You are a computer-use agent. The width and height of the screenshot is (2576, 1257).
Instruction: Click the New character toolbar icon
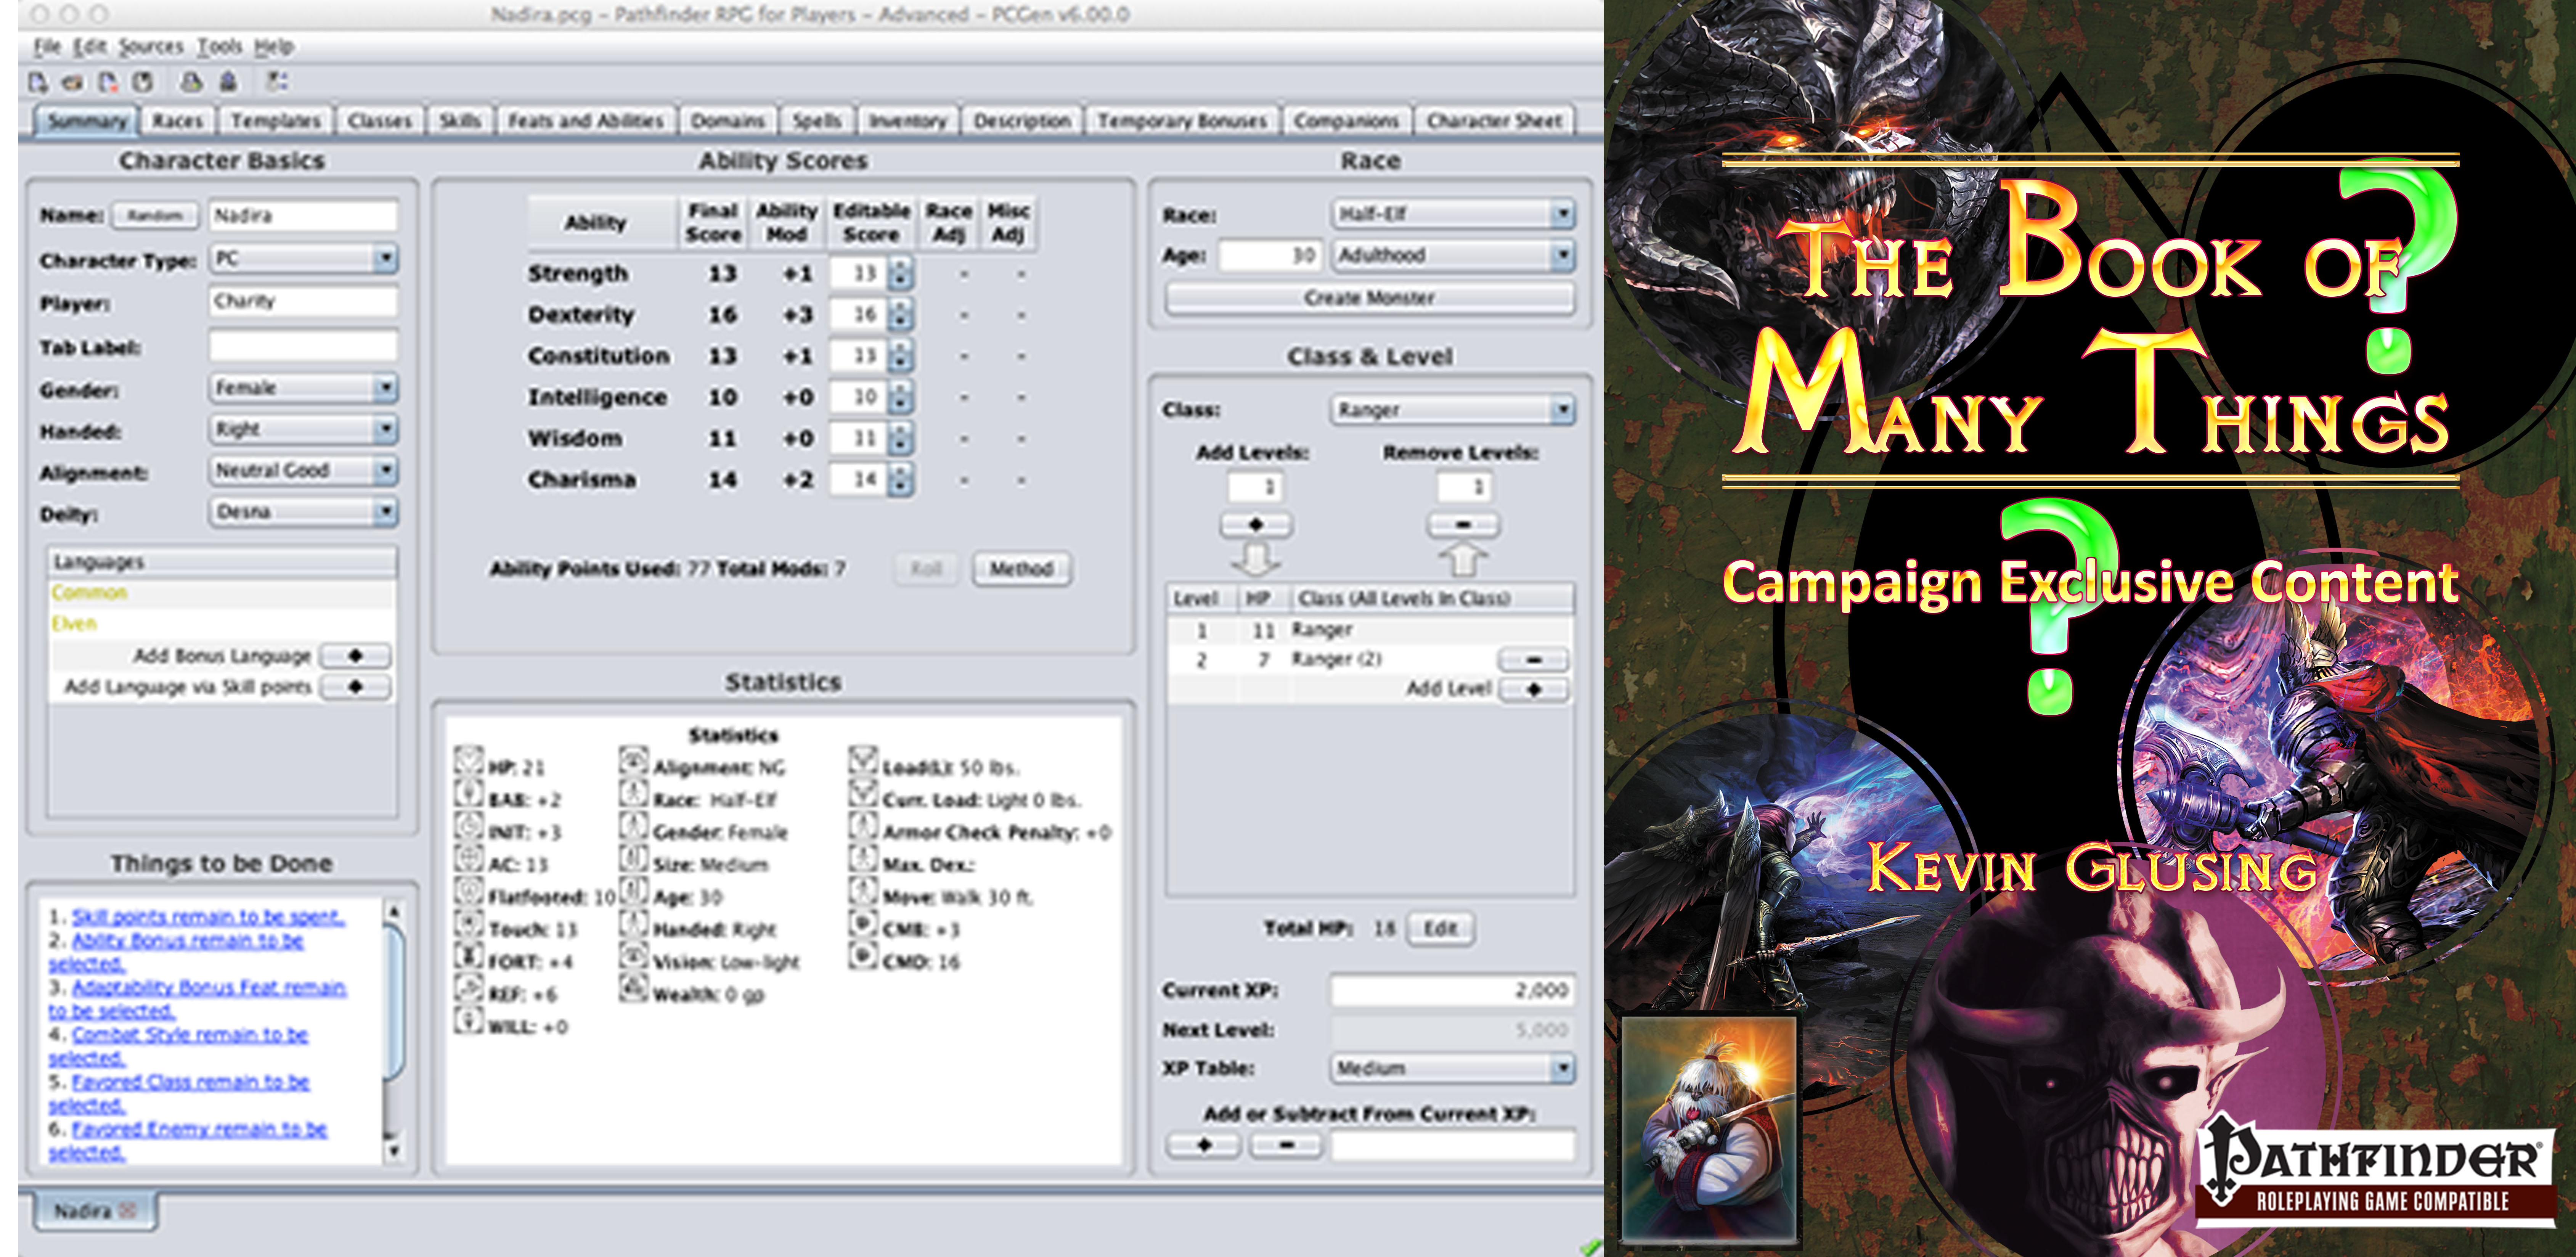[38, 82]
